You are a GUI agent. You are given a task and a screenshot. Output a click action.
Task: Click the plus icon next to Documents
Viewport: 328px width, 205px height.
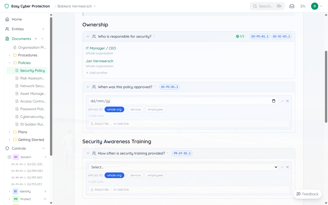click(x=36, y=39)
